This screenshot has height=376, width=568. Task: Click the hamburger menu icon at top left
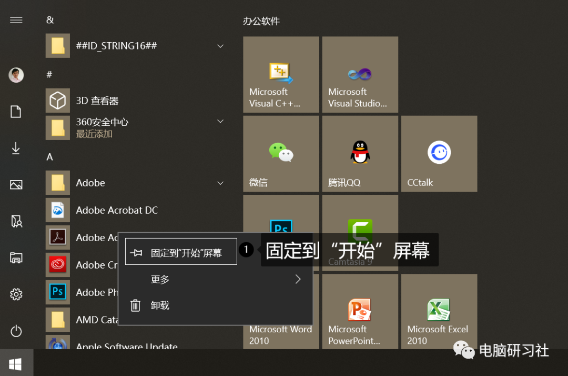click(x=16, y=20)
